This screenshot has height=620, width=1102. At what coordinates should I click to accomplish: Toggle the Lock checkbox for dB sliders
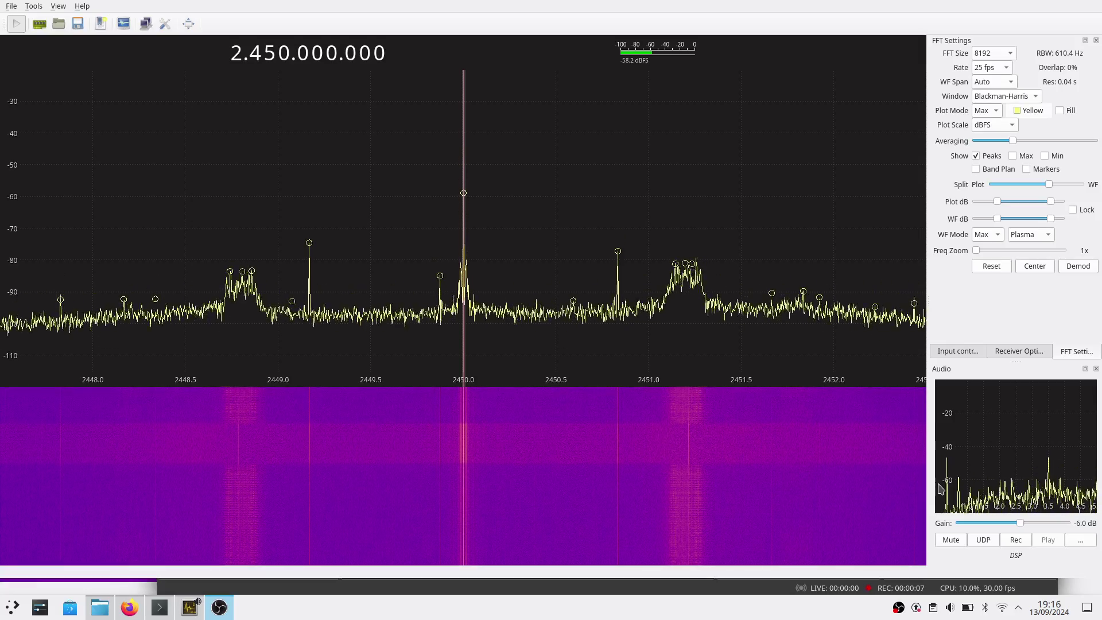pos(1073,210)
